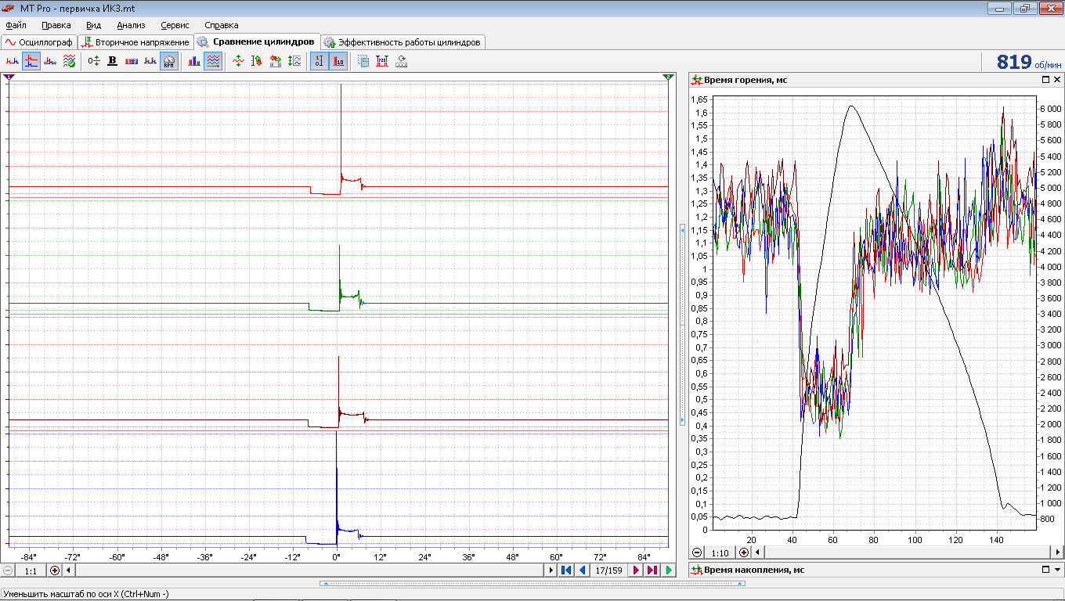Image resolution: width=1065 pixels, height=601 pixels.
Task: Toggle the multi-line graph view icon
Action: pyautogui.click(x=213, y=61)
